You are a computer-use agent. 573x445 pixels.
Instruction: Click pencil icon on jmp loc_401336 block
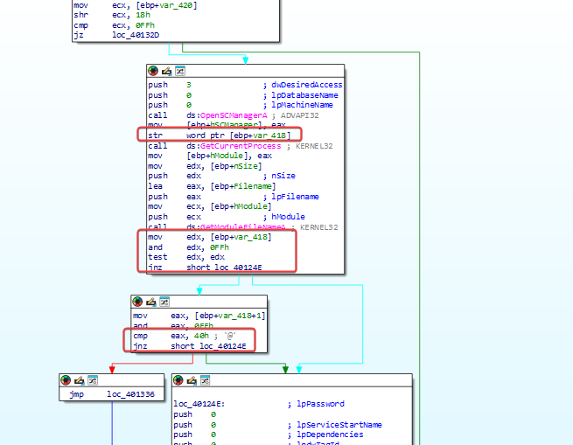point(80,380)
